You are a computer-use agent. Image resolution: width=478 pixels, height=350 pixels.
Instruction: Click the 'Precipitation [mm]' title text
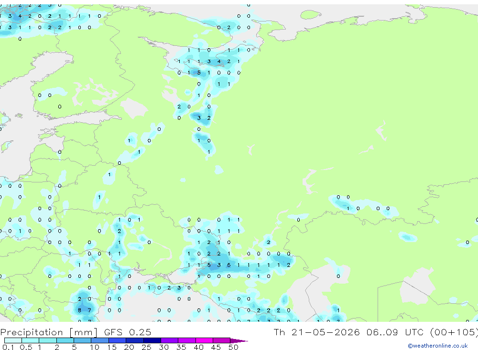click(49, 332)
